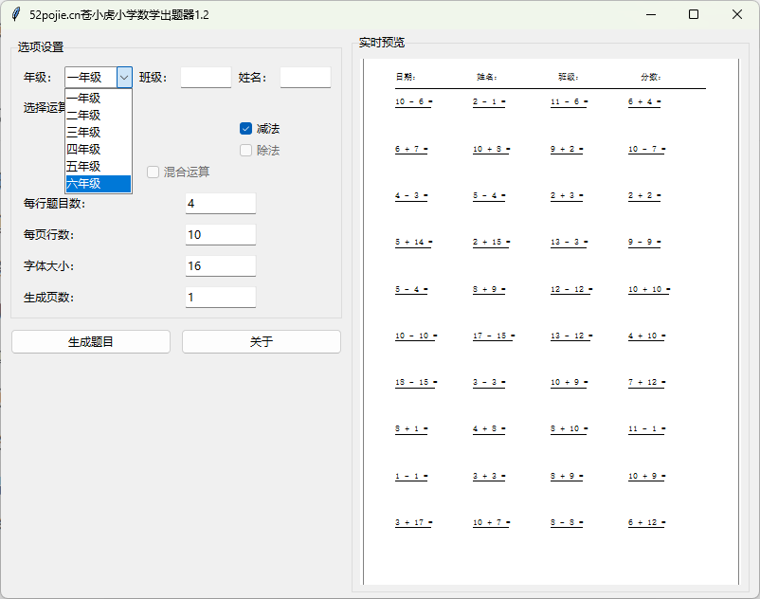
Task: Choose 二年级 in the grade list
Action: (x=98, y=116)
